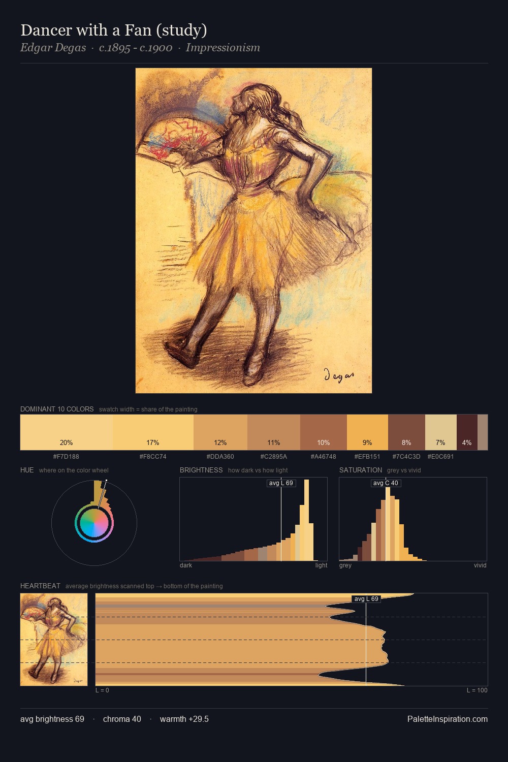Click the hue color wheel
This screenshot has height=762, width=508.
point(94,523)
